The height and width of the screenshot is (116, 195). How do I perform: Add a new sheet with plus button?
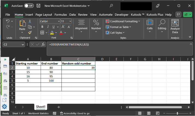point(58,107)
